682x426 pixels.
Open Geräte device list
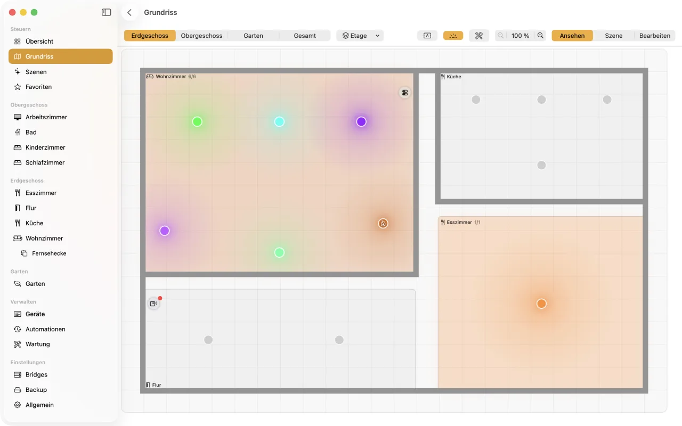point(61,314)
